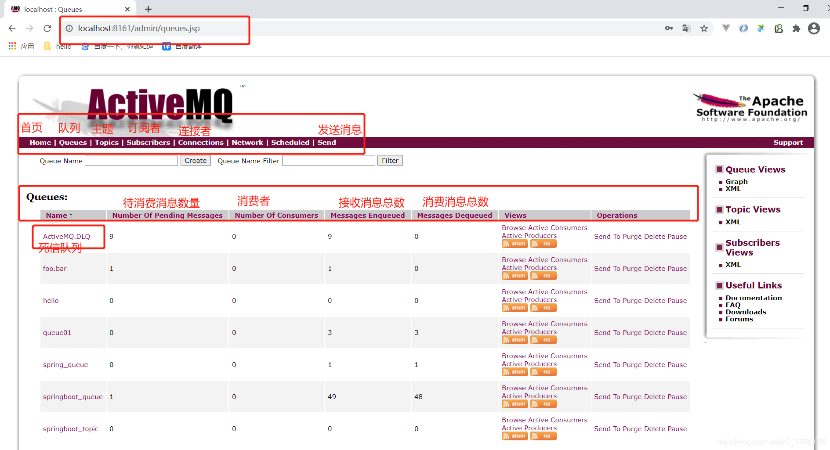Open the Send navigation item
This screenshot has width=830, height=450.
coord(327,143)
